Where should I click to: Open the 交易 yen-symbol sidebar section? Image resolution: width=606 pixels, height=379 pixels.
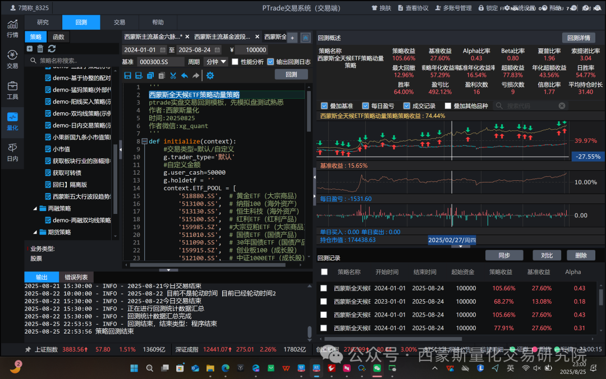(12, 59)
